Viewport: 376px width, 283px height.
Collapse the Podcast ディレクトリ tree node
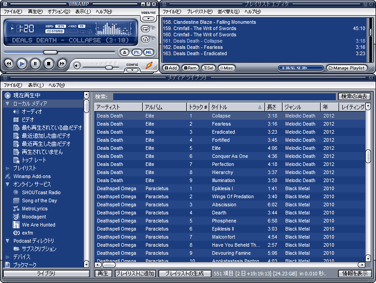(8, 241)
